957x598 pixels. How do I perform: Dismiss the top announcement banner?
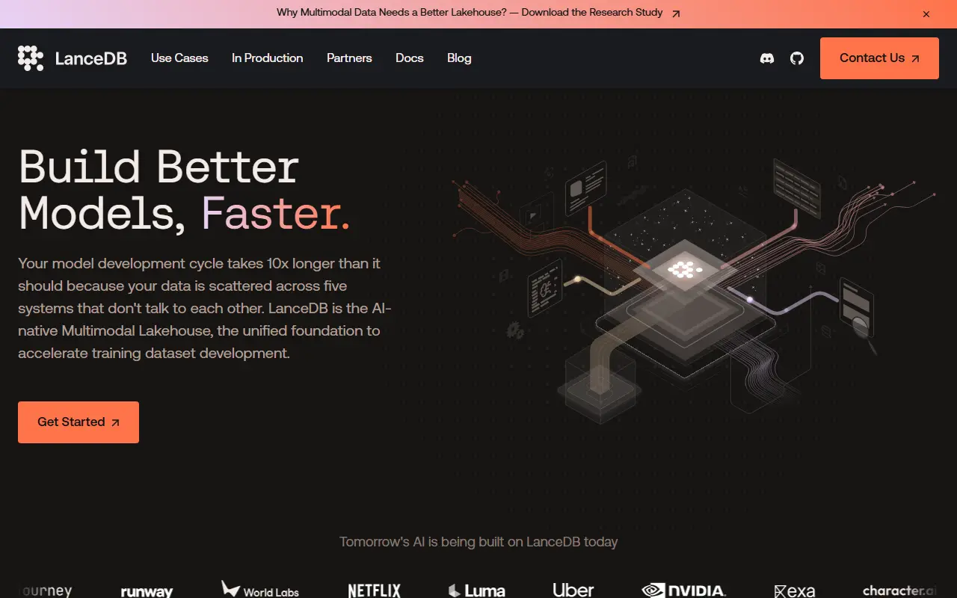926,14
